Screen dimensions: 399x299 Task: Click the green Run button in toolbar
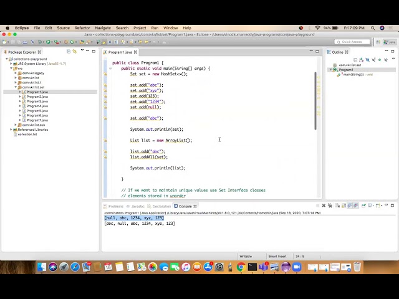pos(48,42)
